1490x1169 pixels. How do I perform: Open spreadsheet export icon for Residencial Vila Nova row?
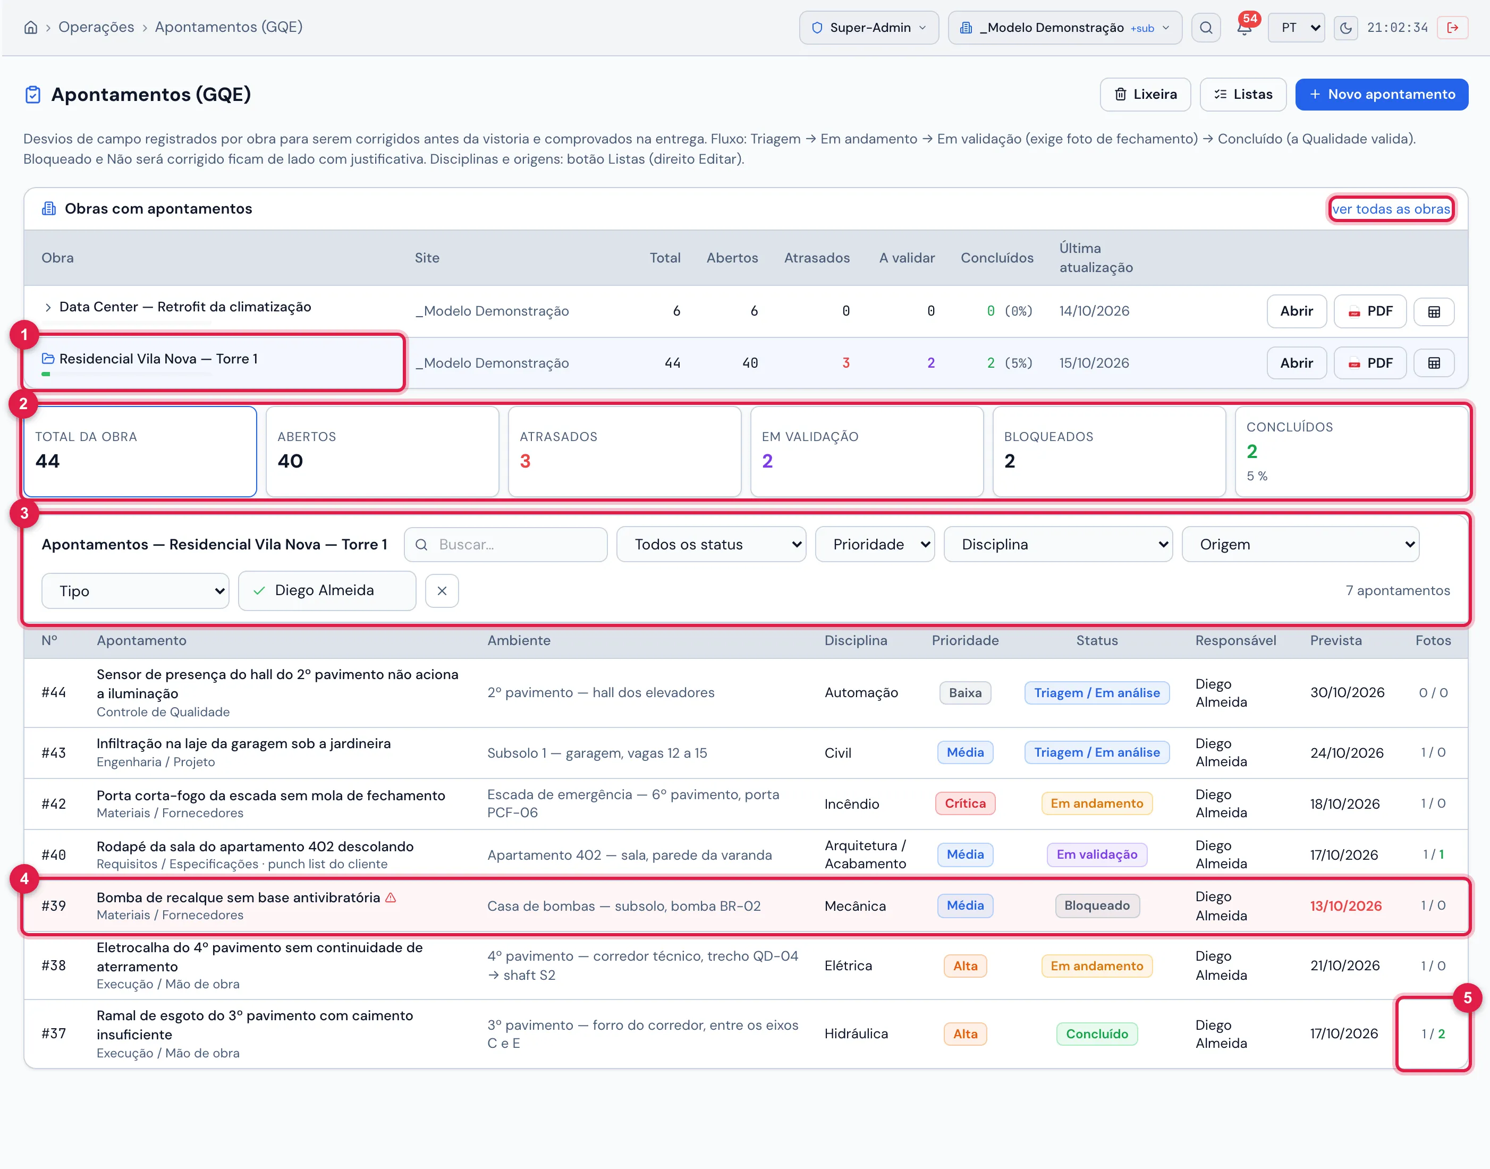tap(1434, 363)
